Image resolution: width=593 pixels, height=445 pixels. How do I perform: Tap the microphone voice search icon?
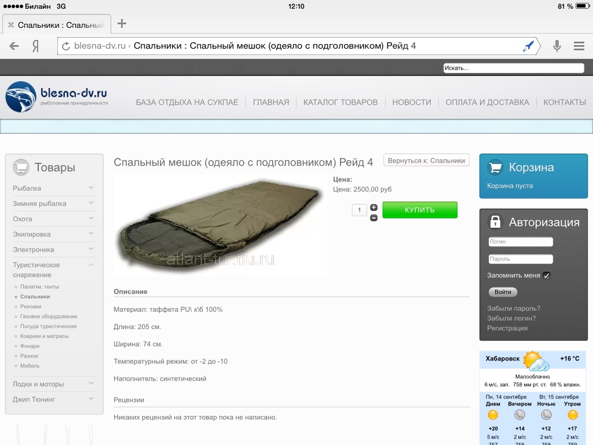pos(557,46)
